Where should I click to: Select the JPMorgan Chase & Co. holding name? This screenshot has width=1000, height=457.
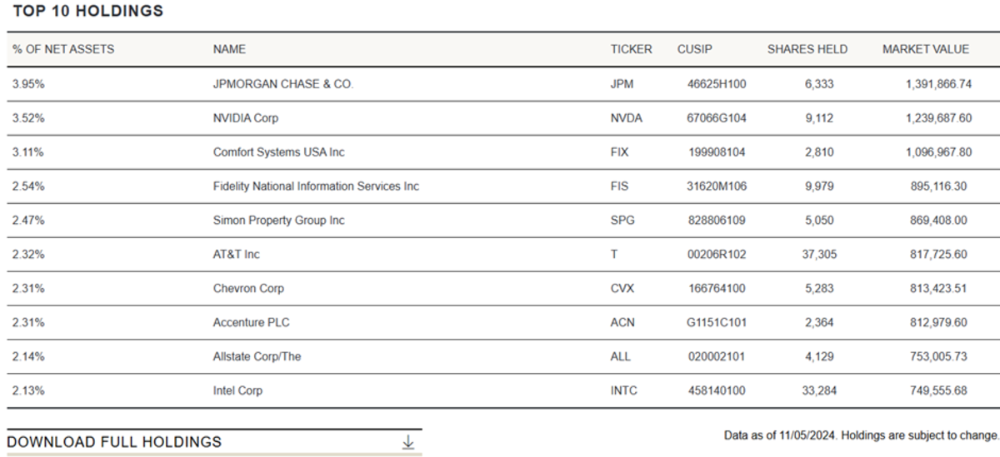[x=283, y=84]
